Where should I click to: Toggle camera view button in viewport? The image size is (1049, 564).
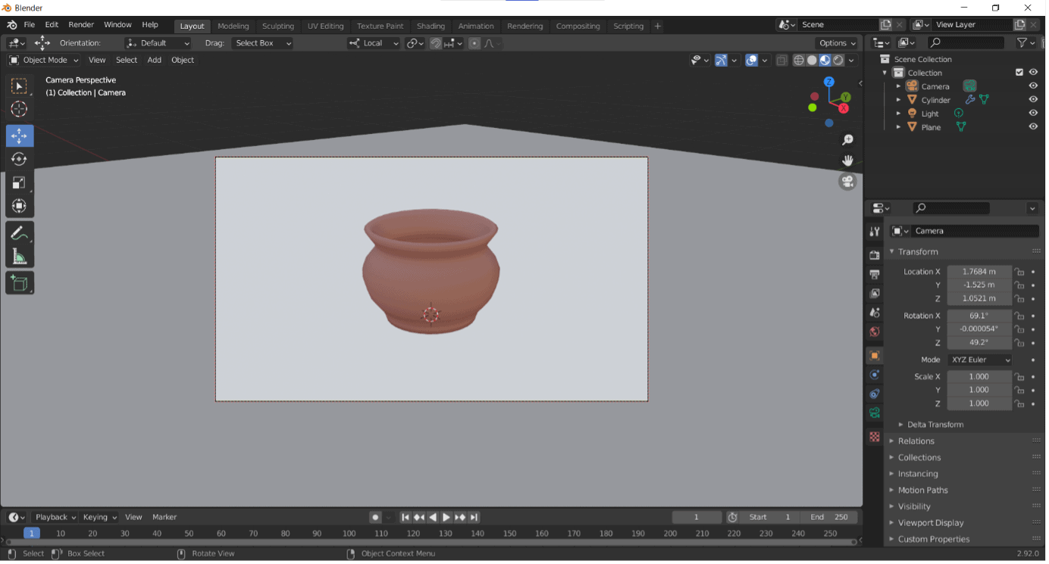(847, 182)
